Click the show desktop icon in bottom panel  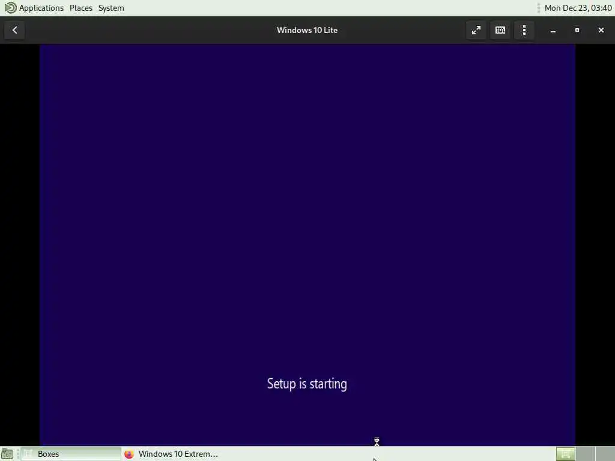click(x=7, y=454)
